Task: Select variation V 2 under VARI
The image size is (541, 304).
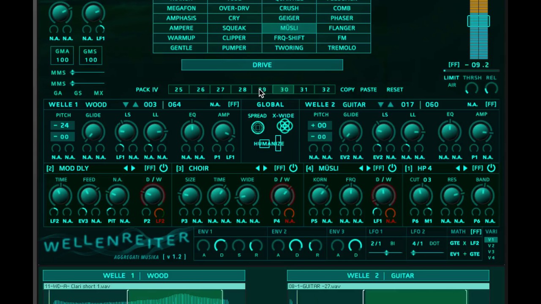Action: [491, 246]
